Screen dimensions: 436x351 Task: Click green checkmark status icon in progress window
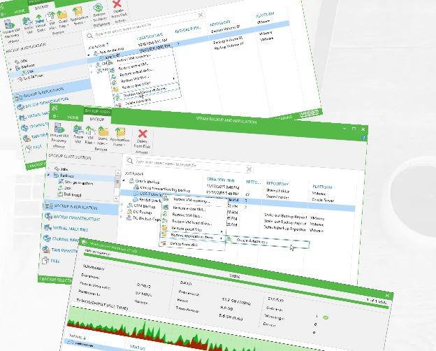326,317
